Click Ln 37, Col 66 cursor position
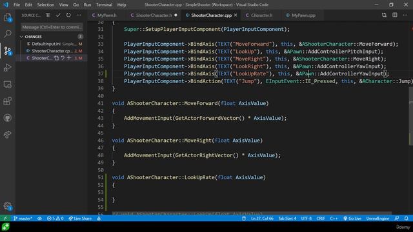The height and width of the screenshot is (232, 413). click(262, 218)
